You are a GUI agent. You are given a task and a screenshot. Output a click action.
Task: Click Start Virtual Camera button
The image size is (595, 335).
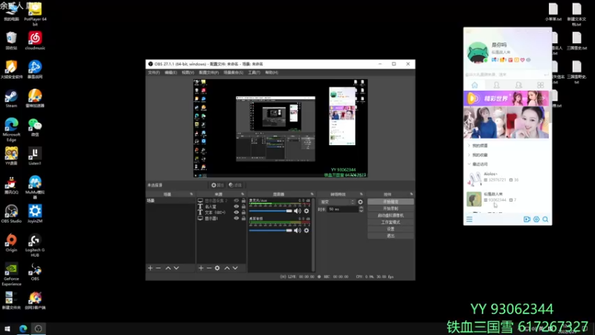click(x=390, y=215)
